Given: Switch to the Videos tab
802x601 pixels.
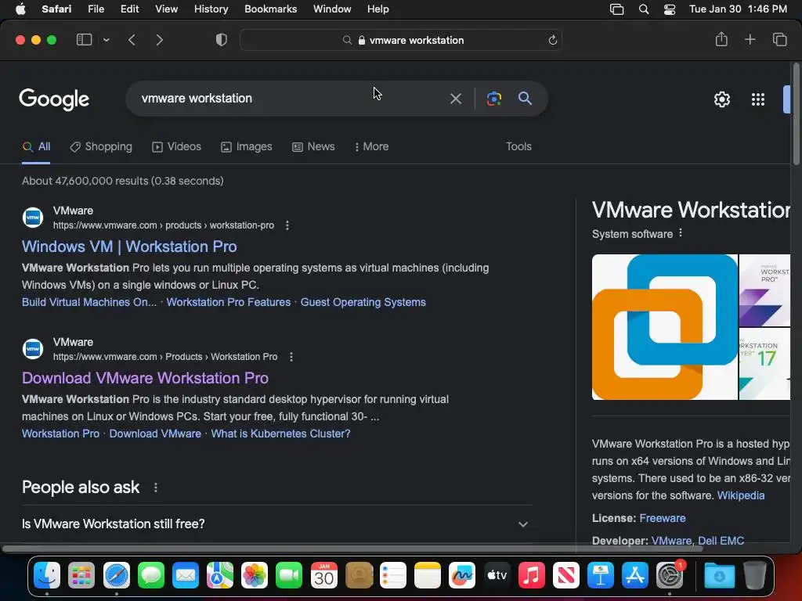Looking at the screenshot, I should [x=176, y=146].
